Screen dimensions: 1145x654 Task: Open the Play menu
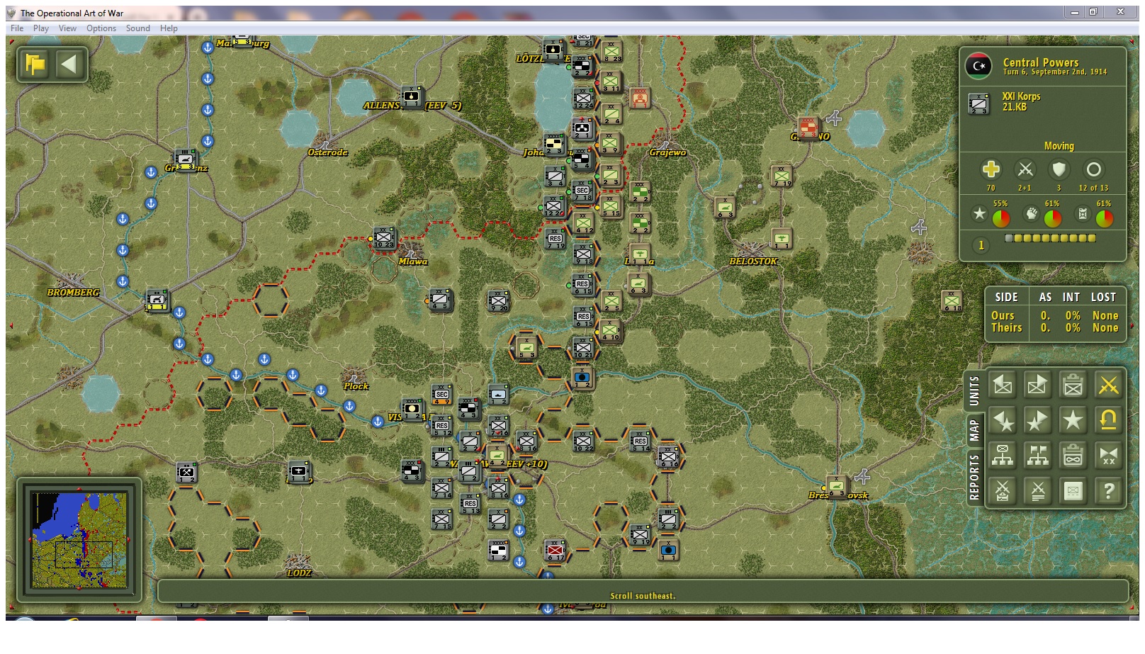click(41, 28)
